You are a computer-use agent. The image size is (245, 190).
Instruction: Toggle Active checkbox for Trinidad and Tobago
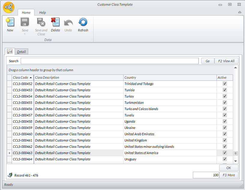point(225,84)
